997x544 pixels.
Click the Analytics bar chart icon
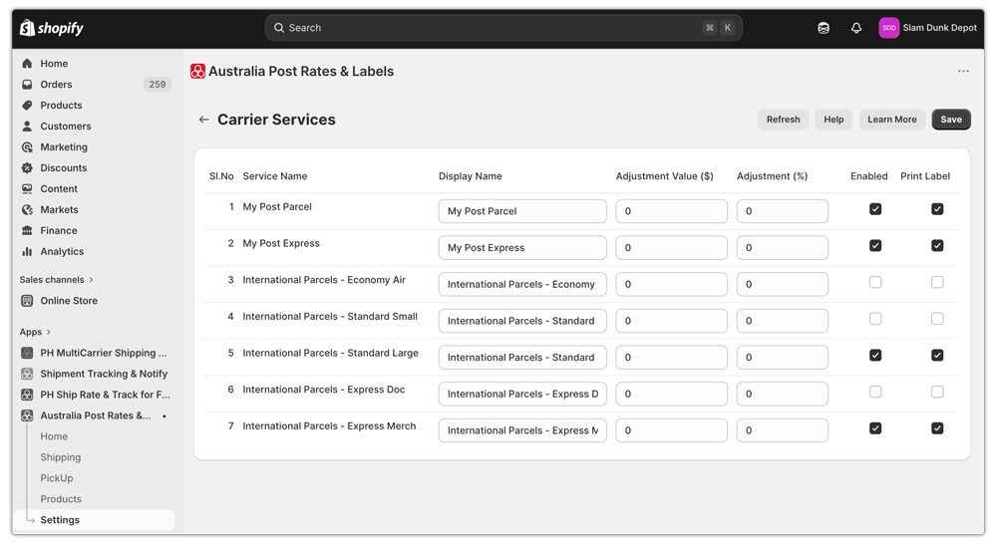[x=27, y=252]
